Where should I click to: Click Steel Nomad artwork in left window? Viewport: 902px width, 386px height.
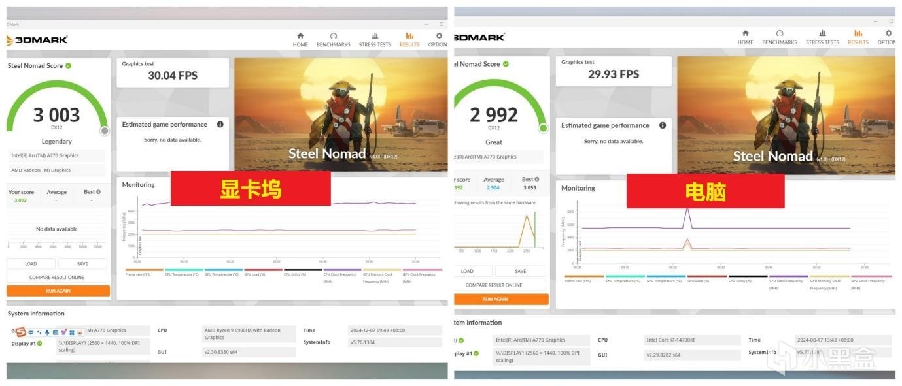click(x=341, y=115)
